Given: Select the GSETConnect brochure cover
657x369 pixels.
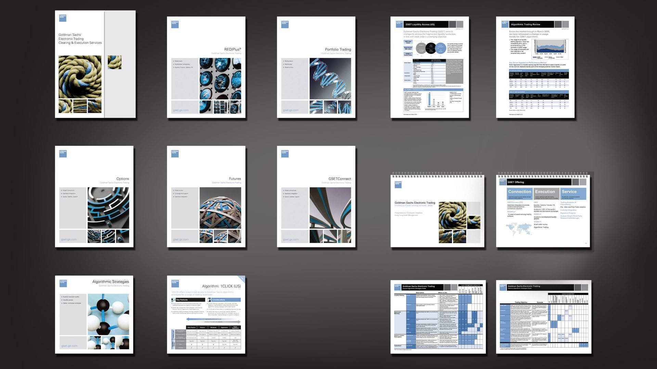Looking at the screenshot, I should 316,197.
